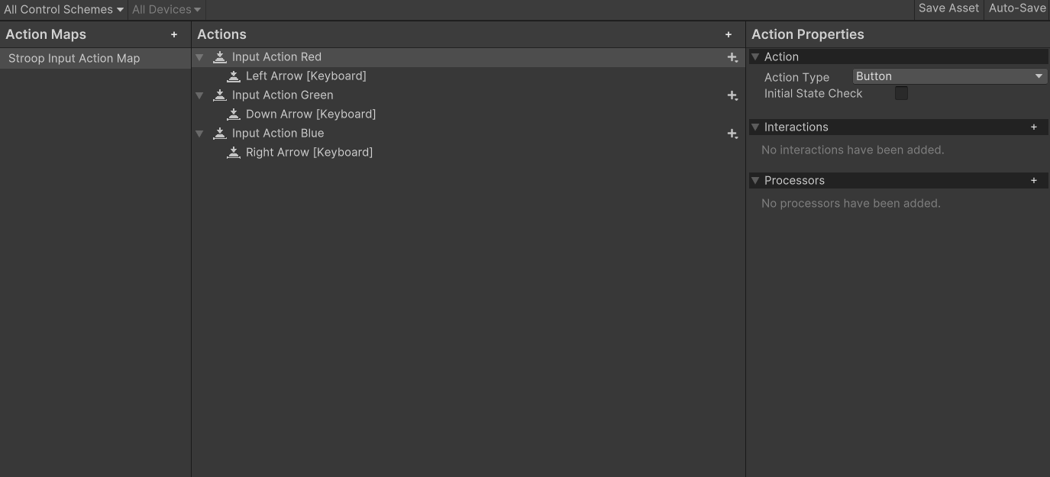1050x477 pixels.
Task: Click the Actions panel header
Action: coord(221,34)
